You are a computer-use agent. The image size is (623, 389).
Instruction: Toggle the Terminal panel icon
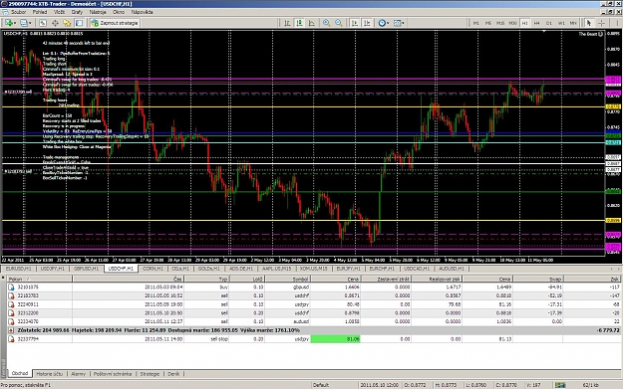[79, 23]
